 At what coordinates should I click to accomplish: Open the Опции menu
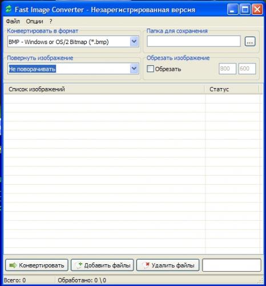(x=34, y=21)
